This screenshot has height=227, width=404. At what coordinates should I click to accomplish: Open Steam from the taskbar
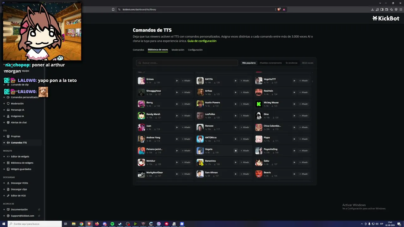pyautogui.click(x=120, y=224)
